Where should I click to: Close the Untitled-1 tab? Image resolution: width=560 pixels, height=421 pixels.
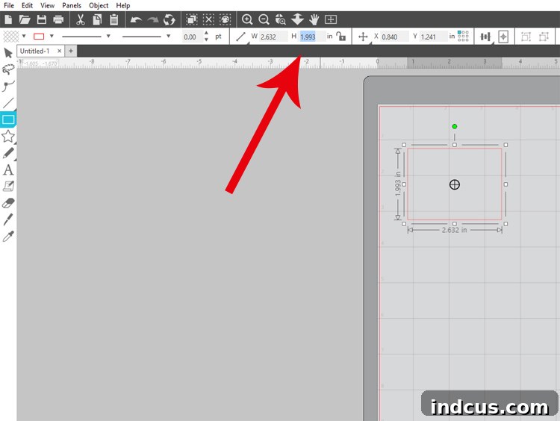click(x=59, y=51)
